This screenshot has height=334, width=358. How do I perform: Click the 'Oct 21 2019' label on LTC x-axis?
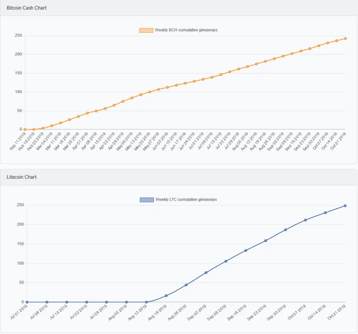(336, 312)
